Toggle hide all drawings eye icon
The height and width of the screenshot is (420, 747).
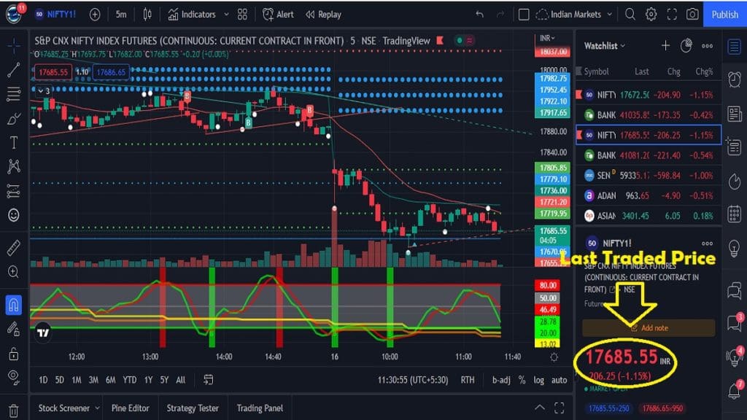click(x=14, y=378)
